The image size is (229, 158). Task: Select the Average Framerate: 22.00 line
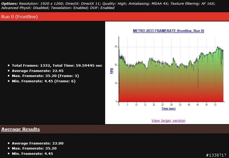[38, 143]
